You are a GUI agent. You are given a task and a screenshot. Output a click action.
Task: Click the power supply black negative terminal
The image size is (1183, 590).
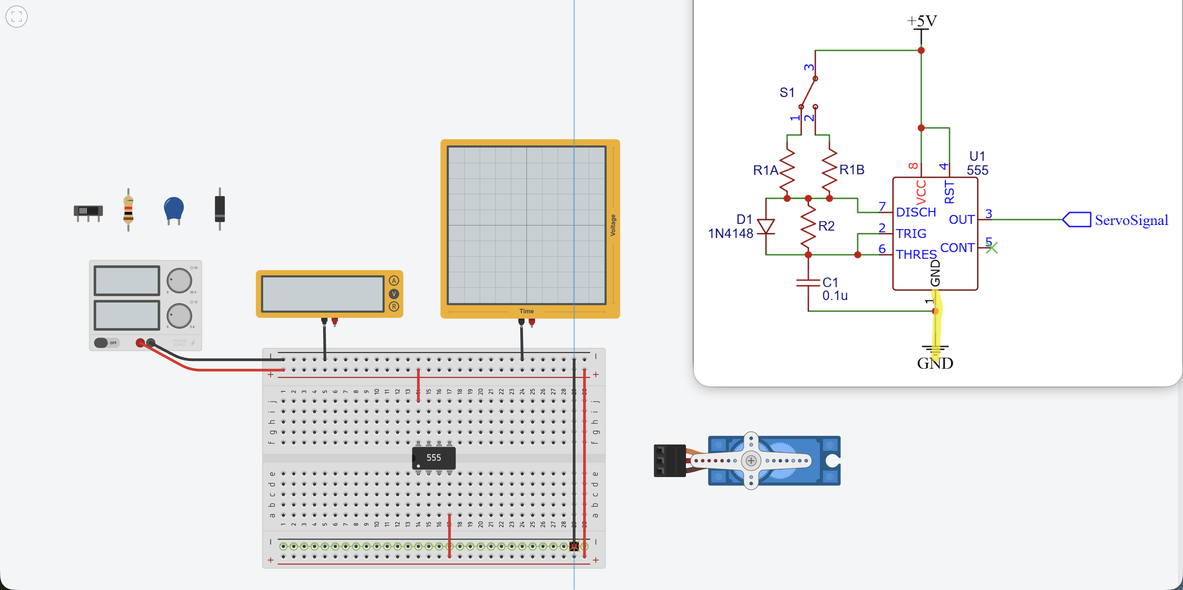tap(150, 343)
